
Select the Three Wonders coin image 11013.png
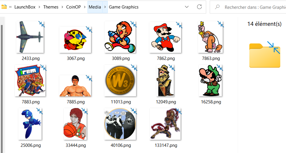tap(120, 80)
